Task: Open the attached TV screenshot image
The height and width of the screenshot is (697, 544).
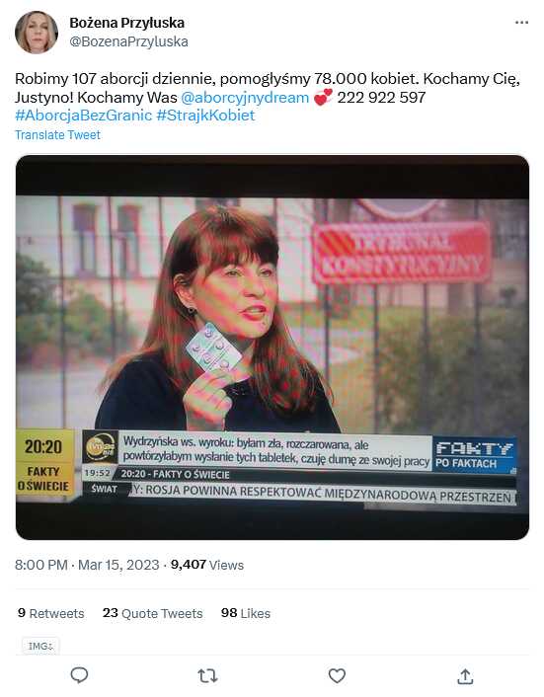Action: point(272,348)
